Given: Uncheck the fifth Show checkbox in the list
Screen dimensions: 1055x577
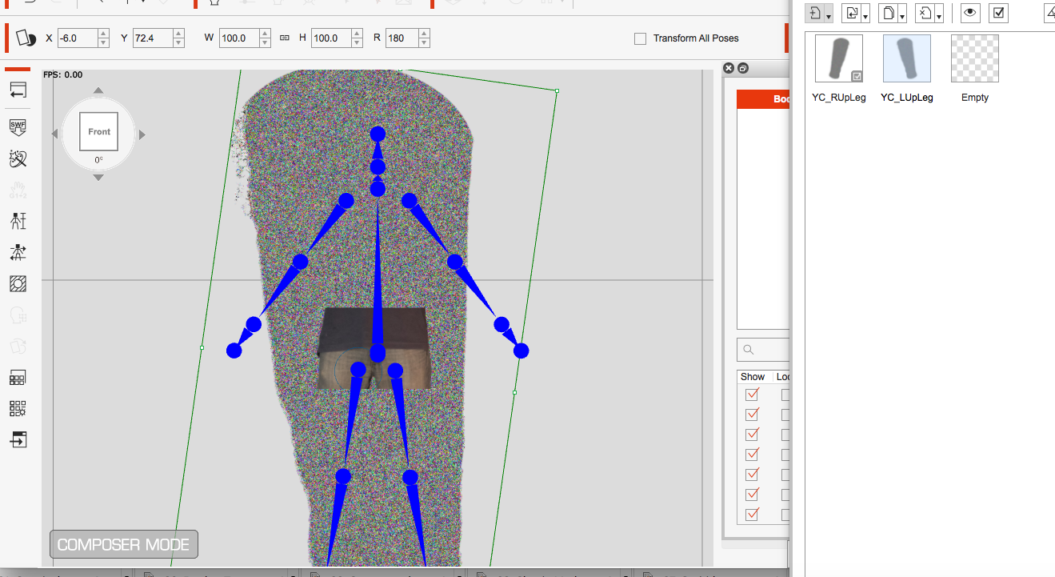Looking at the screenshot, I should click(x=752, y=475).
